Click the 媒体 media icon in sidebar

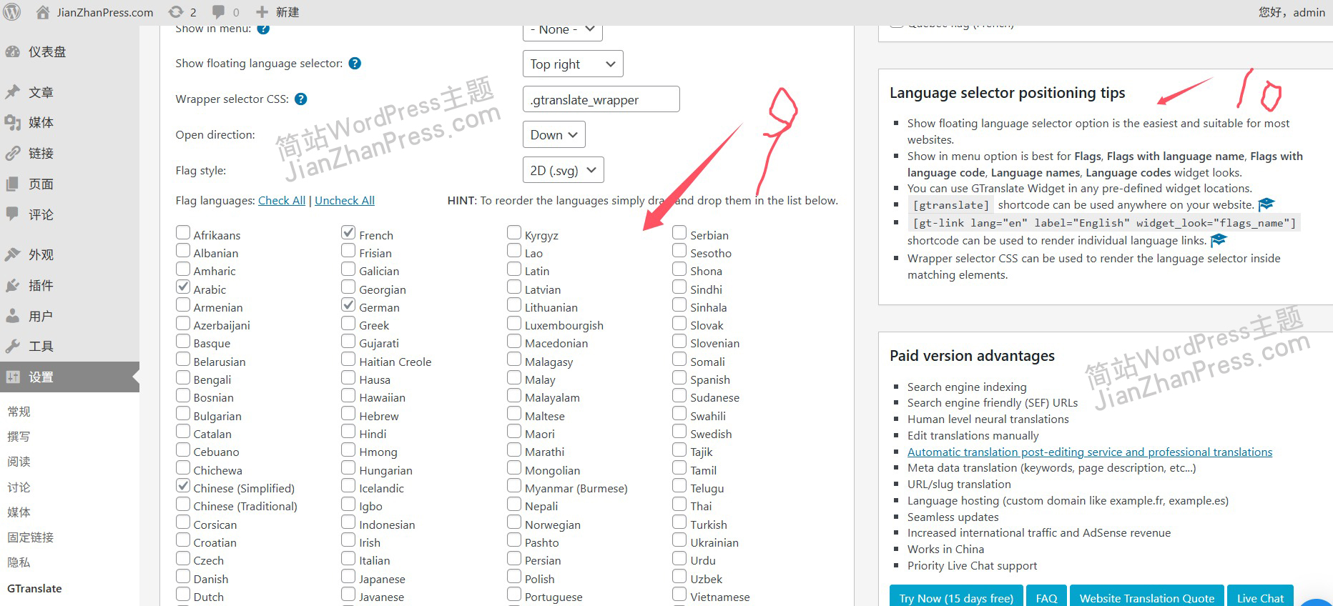point(12,123)
